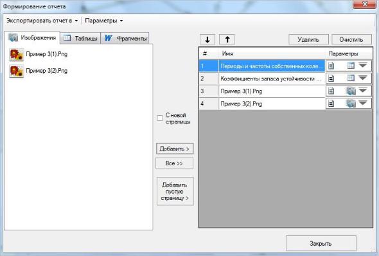
Task: Click the Все >> button
Action: click(174, 163)
